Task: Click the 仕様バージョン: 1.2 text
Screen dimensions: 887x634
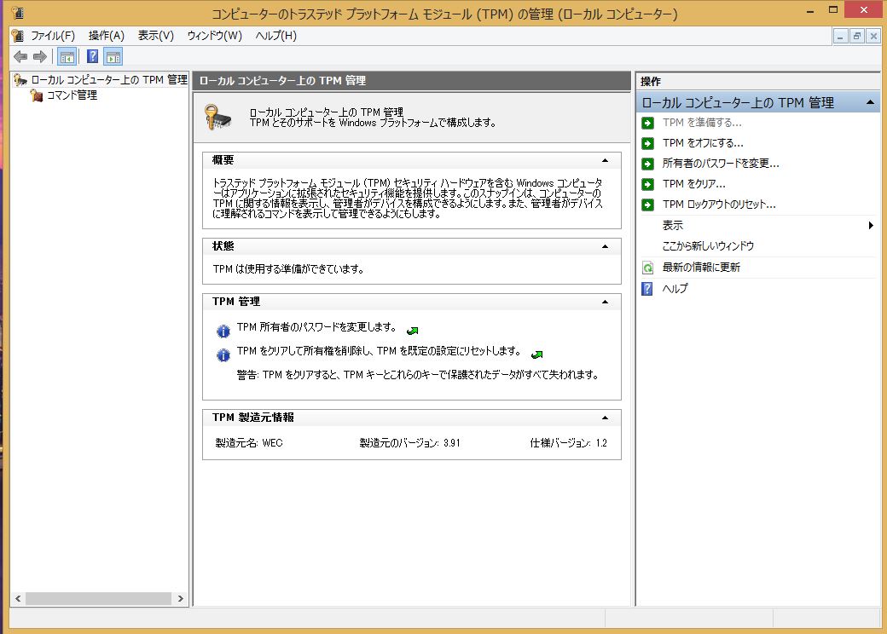Action: (568, 443)
